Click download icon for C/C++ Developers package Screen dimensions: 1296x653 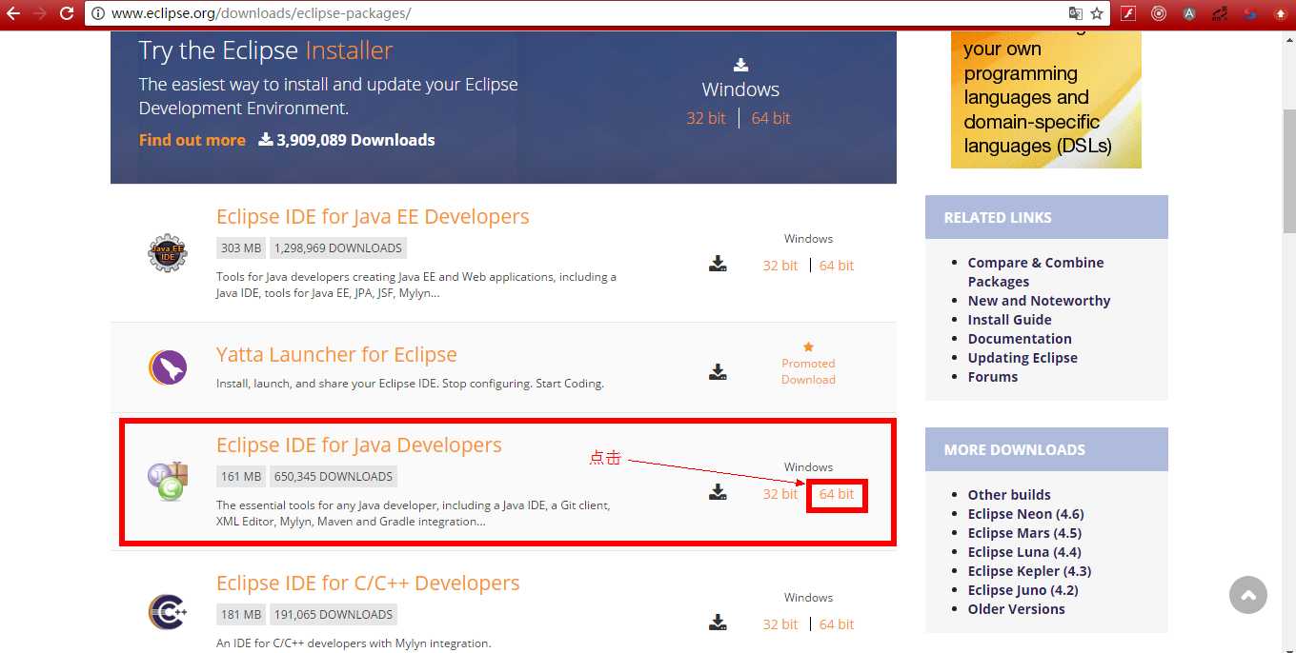[x=718, y=623]
